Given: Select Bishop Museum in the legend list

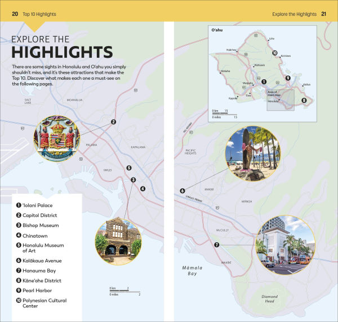Looking at the screenshot, I should (x=40, y=225).
